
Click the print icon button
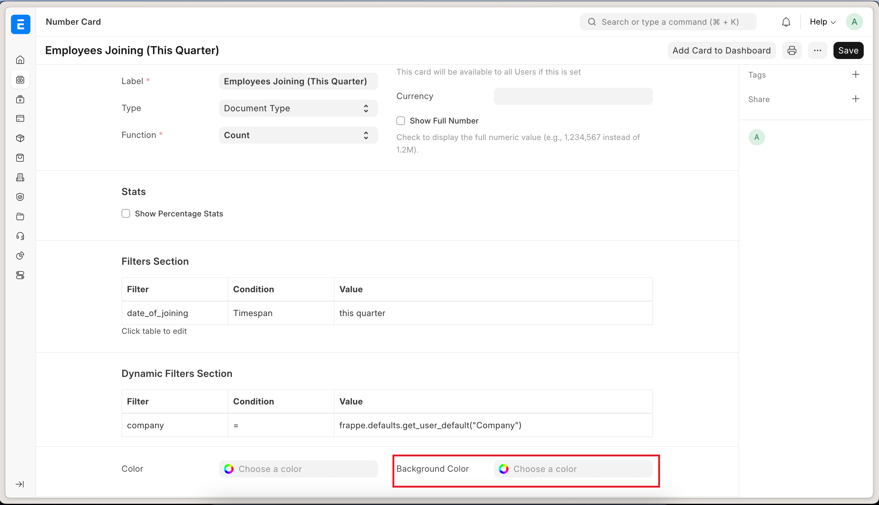click(x=792, y=51)
